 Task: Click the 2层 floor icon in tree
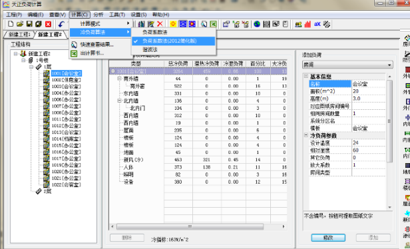click(x=39, y=192)
